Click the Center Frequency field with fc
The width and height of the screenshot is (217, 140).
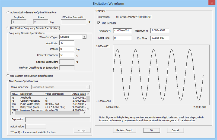[x=67, y=55]
